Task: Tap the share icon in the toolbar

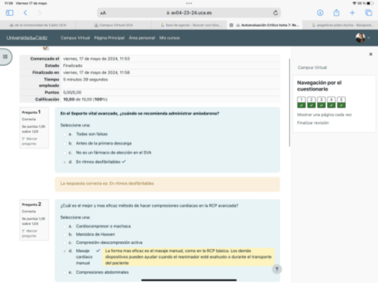Action: (336, 12)
